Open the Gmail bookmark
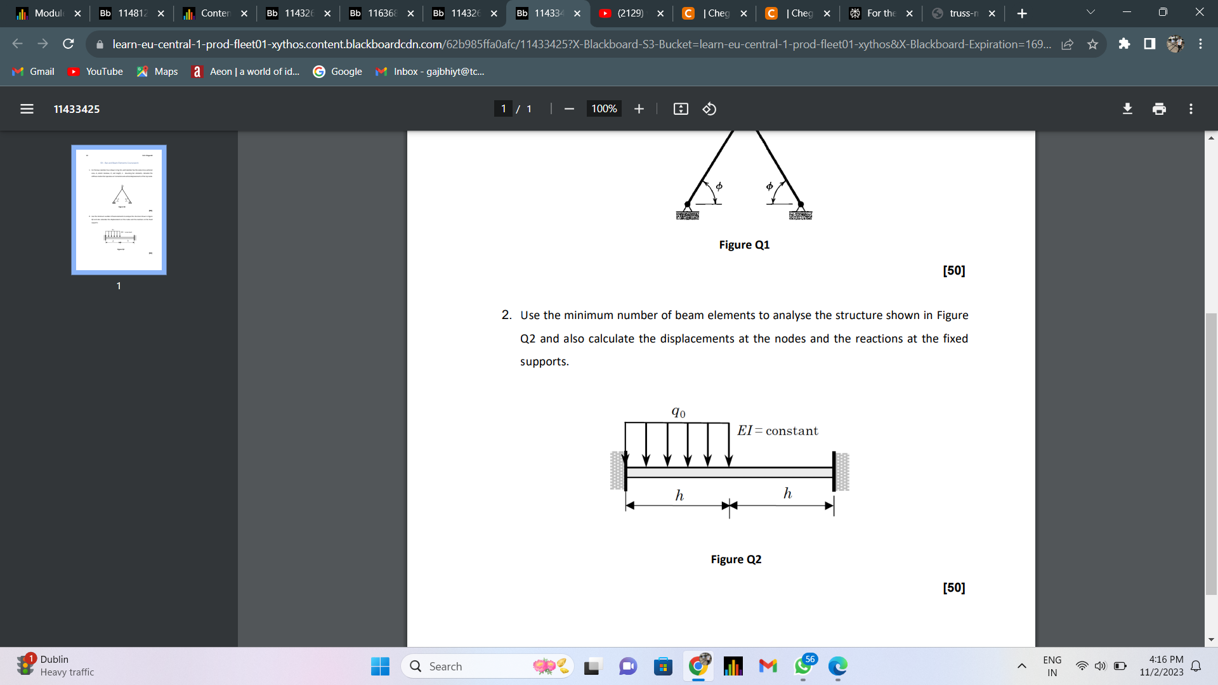Image resolution: width=1218 pixels, height=685 pixels. click(x=32, y=72)
